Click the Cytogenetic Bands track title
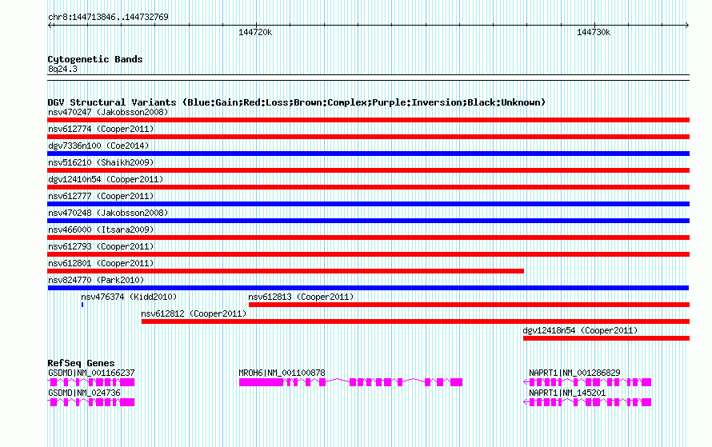Viewport: 712px width, 447px height. (95, 59)
